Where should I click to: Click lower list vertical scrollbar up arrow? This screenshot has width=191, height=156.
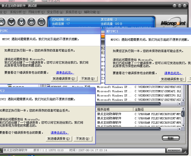point(183,109)
